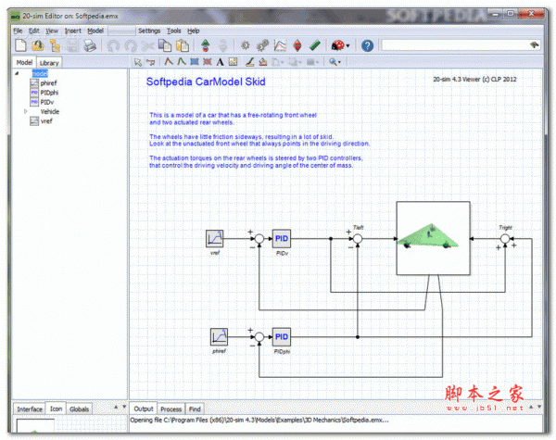Screen dimensions: 556x440
Task: Select the text A tool
Action: coord(220,62)
